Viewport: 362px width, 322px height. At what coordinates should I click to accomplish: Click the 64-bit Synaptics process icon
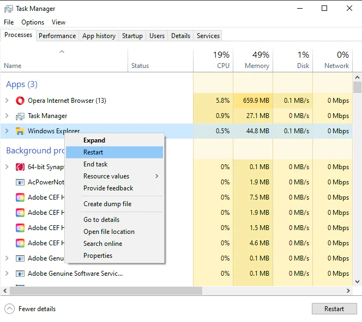20,167
